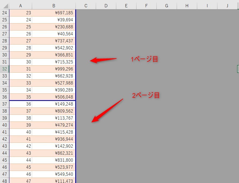Image resolution: width=239 pixels, height=183 pixels.
Task: Click cell containing ¥936,944
Action: [54, 139]
